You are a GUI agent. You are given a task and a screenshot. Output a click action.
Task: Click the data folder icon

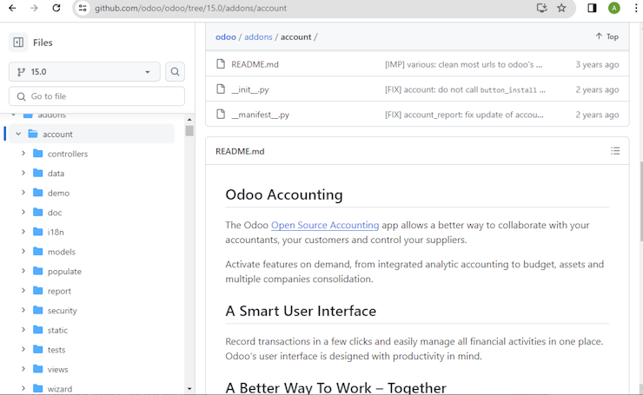point(37,173)
